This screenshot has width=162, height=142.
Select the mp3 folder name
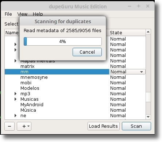(25, 94)
